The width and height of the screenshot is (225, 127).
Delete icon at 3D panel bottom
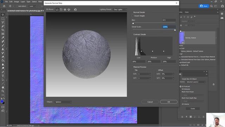(203, 117)
